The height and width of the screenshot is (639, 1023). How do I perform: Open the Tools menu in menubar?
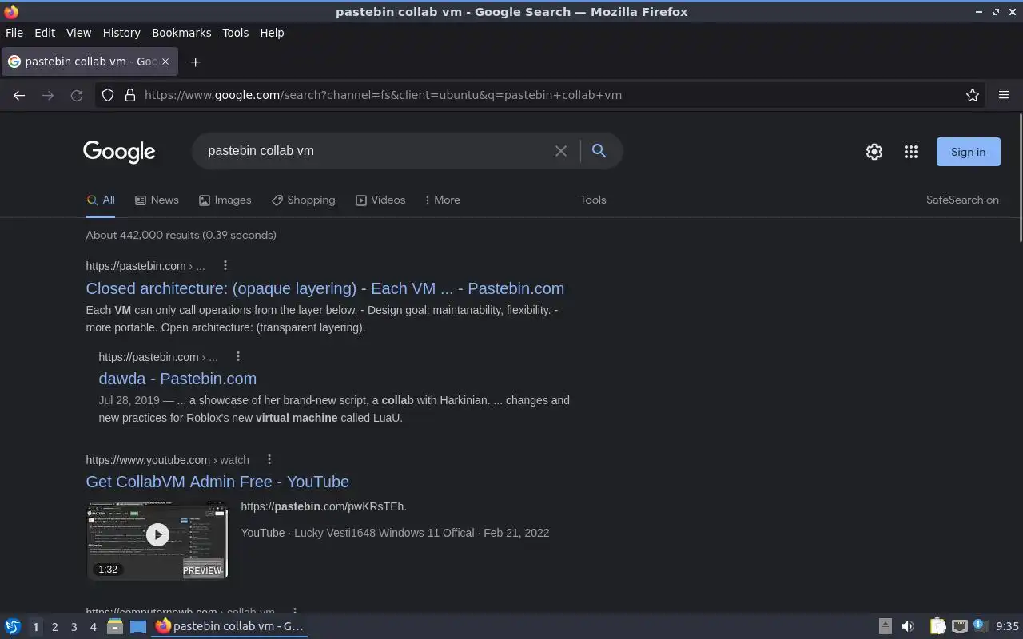click(x=235, y=33)
